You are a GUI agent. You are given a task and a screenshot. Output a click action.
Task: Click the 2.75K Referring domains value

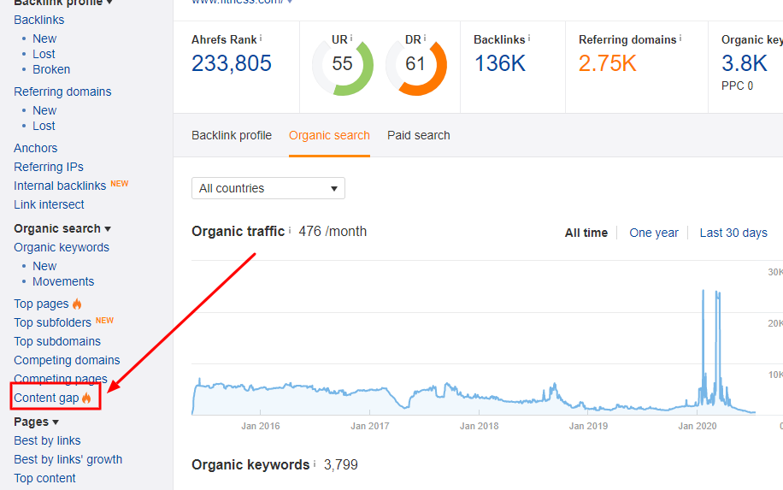click(608, 63)
